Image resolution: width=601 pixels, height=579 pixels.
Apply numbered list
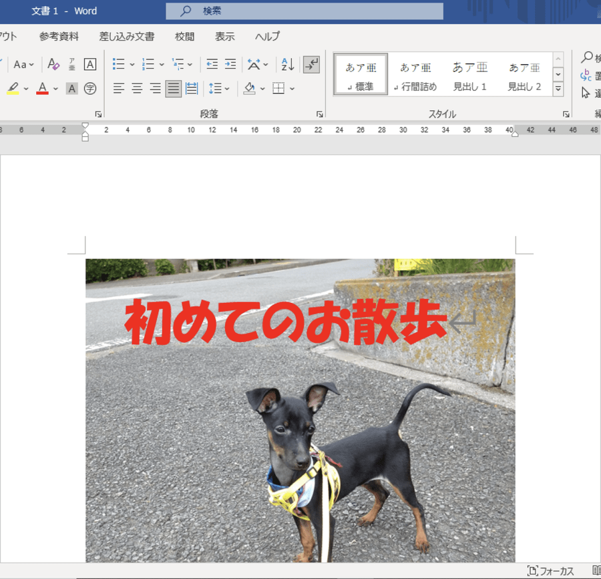pyautogui.click(x=148, y=64)
